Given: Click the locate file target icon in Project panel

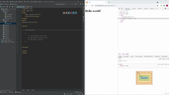Looking at the screenshot, I should tap(7, 7).
